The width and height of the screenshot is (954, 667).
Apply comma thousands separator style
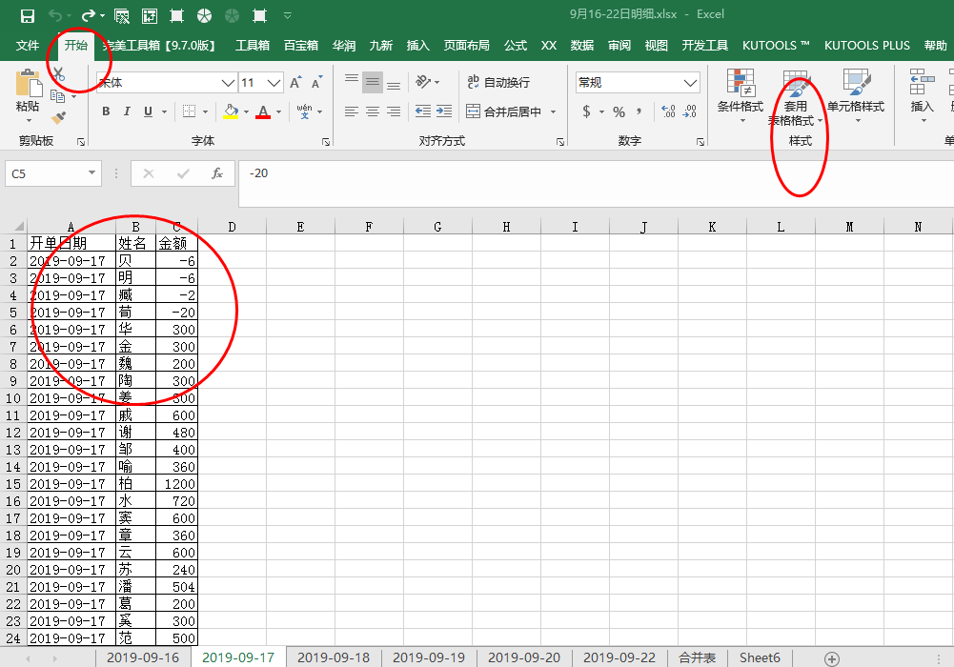click(x=639, y=111)
